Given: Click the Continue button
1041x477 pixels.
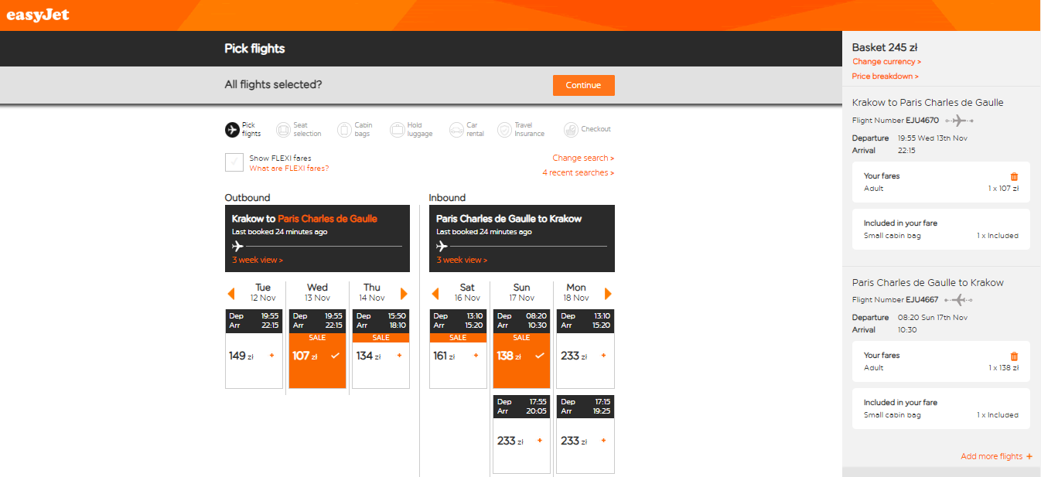Looking at the screenshot, I should point(584,85).
